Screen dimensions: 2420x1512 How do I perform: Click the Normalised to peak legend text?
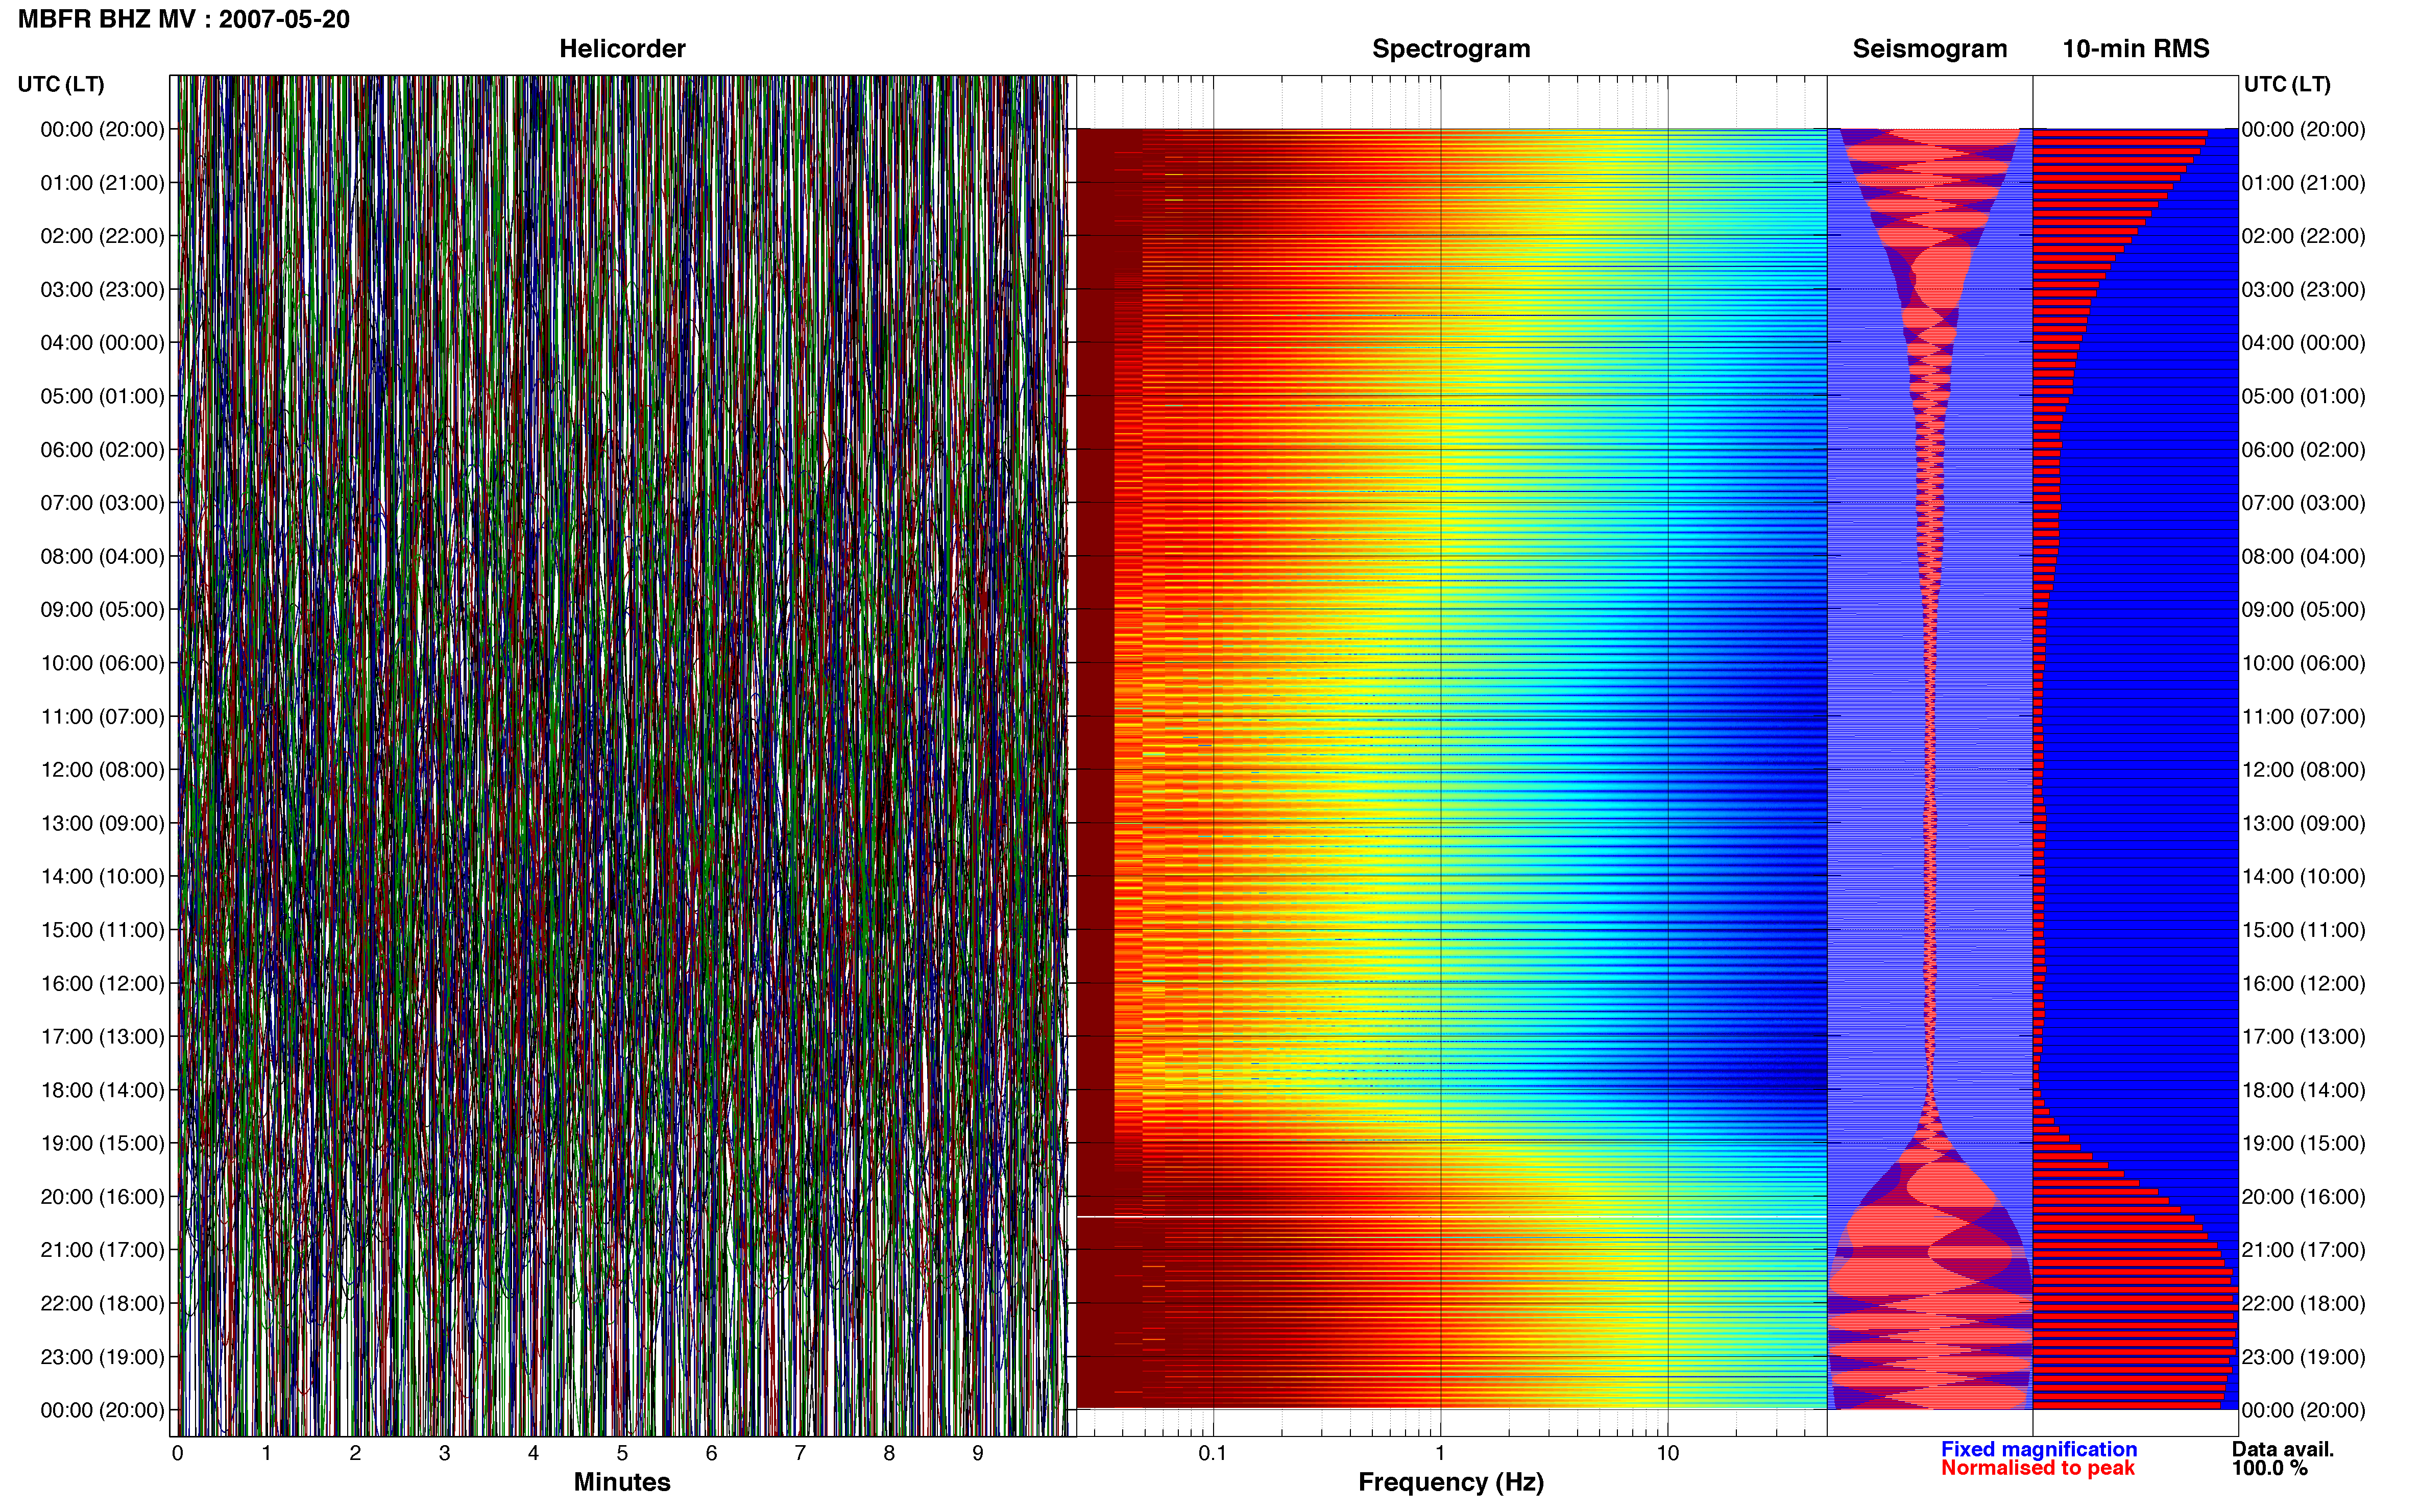[2038, 1468]
